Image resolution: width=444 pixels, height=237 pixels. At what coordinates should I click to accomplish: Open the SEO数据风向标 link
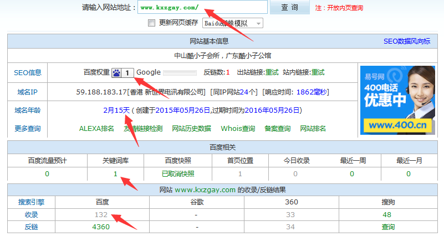click(x=407, y=41)
